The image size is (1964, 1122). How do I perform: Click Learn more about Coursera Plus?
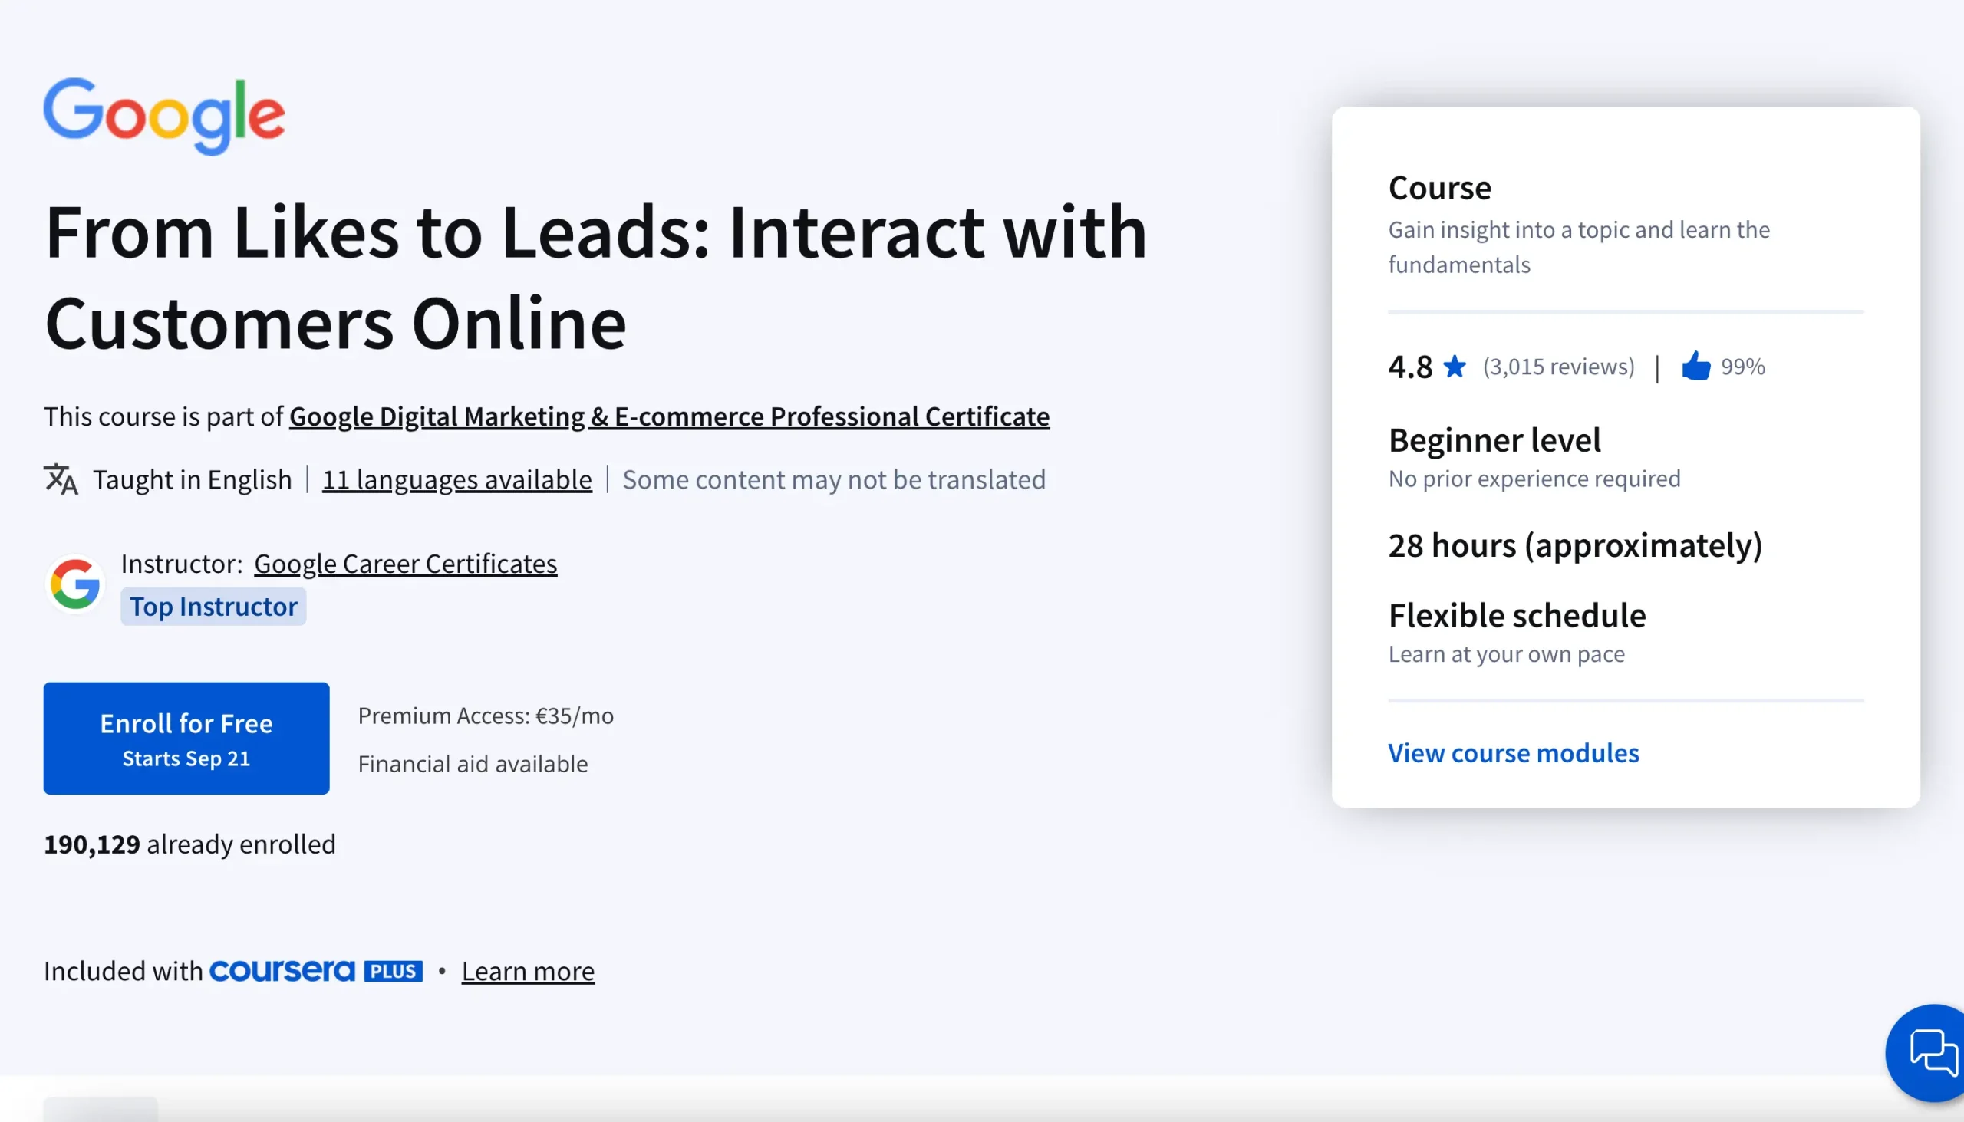(x=528, y=972)
